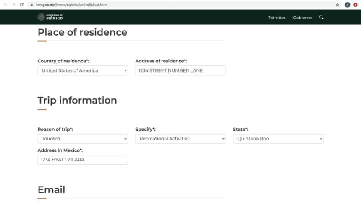Click the browser back arrow
Viewport: 361px width, 215px height.
coord(5,5)
